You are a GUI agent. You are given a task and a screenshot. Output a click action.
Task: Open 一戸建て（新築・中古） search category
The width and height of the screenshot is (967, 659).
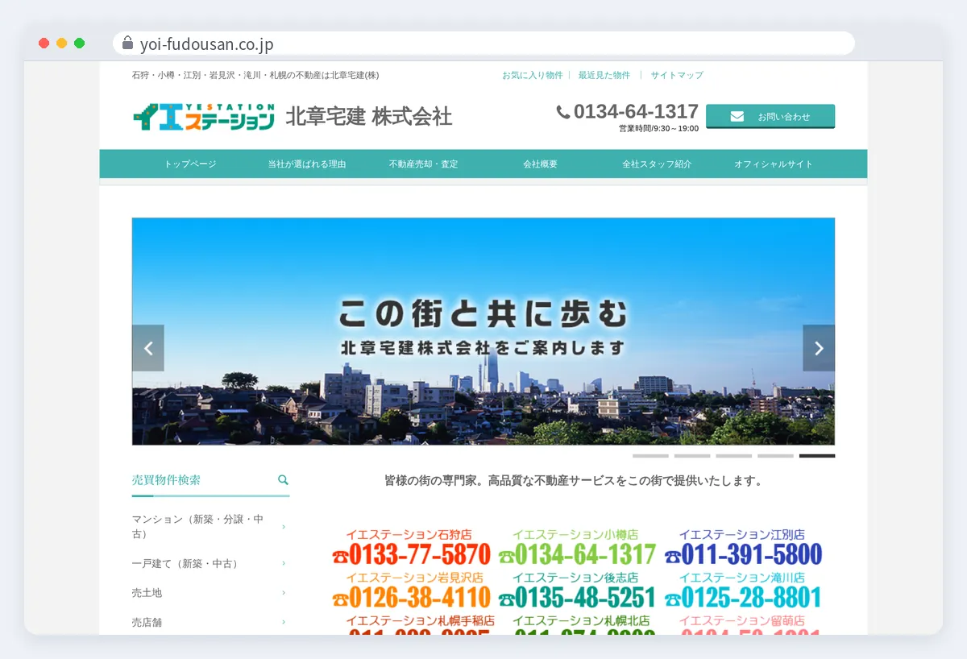click(185, 563)
